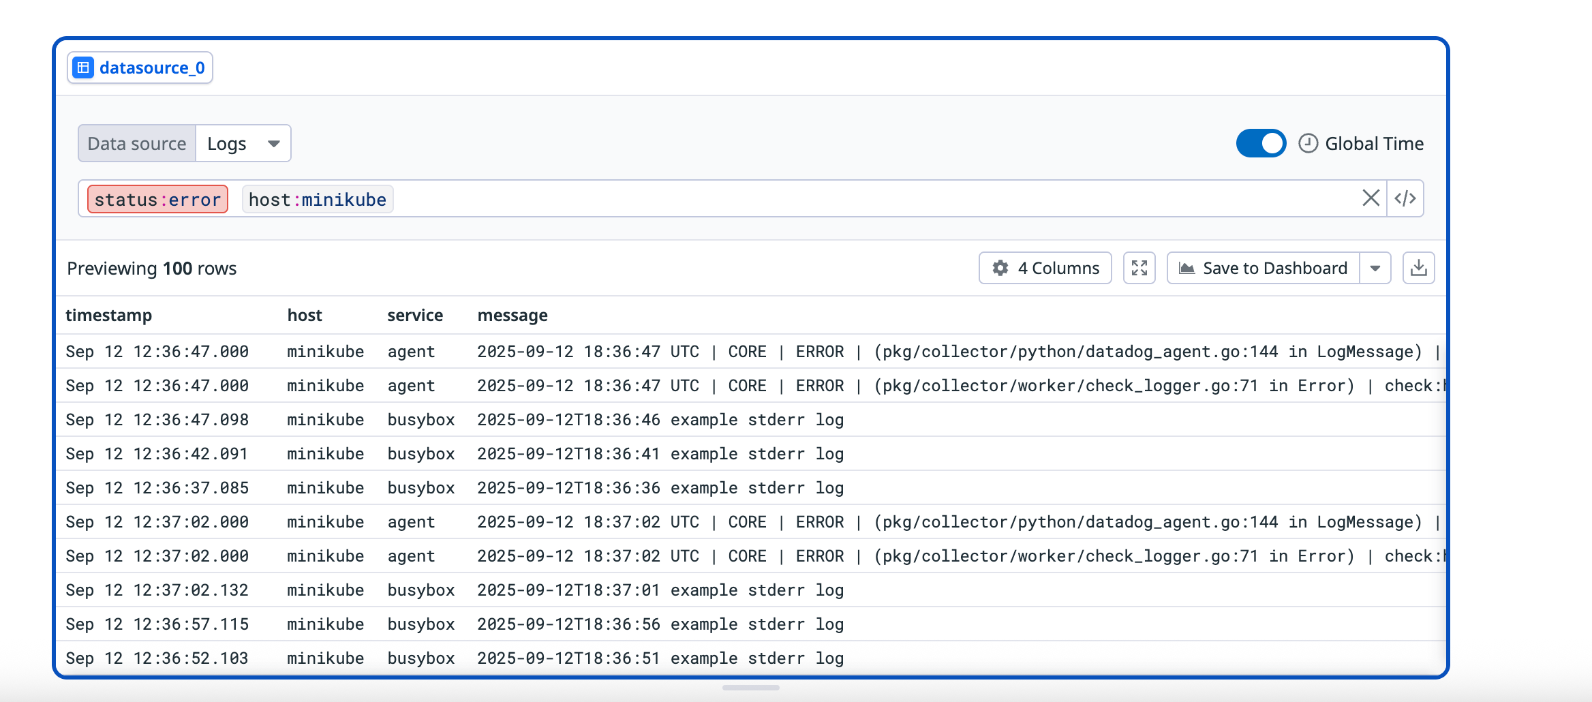
Task: Click the gear icon for columns
Action: (1000, 268)
